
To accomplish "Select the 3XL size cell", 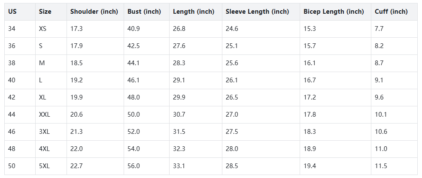I will pyautogui.click(x=44, y=132).
